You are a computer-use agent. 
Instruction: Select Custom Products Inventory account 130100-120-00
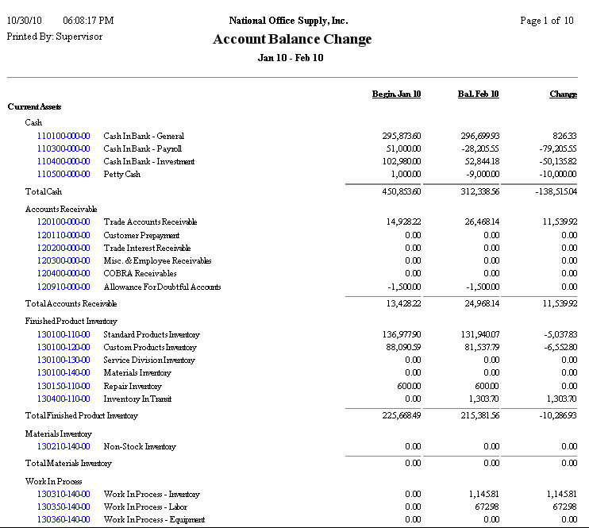coord(64,347)
